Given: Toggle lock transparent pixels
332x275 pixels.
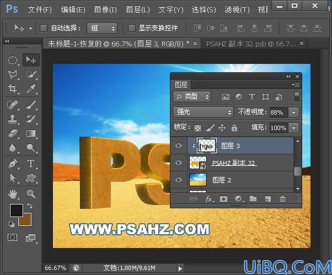Looking at the screenshot, I should pyautogui.click(x=198, y=128).
